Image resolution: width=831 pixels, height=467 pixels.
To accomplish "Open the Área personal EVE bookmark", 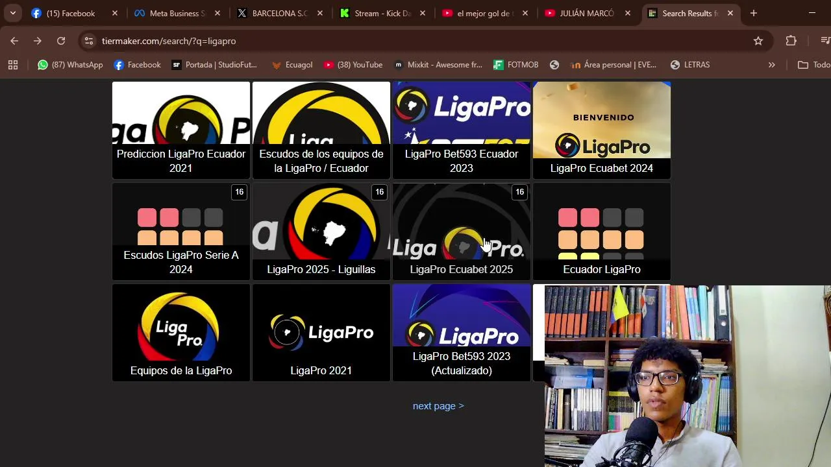I will click(614, 65).
